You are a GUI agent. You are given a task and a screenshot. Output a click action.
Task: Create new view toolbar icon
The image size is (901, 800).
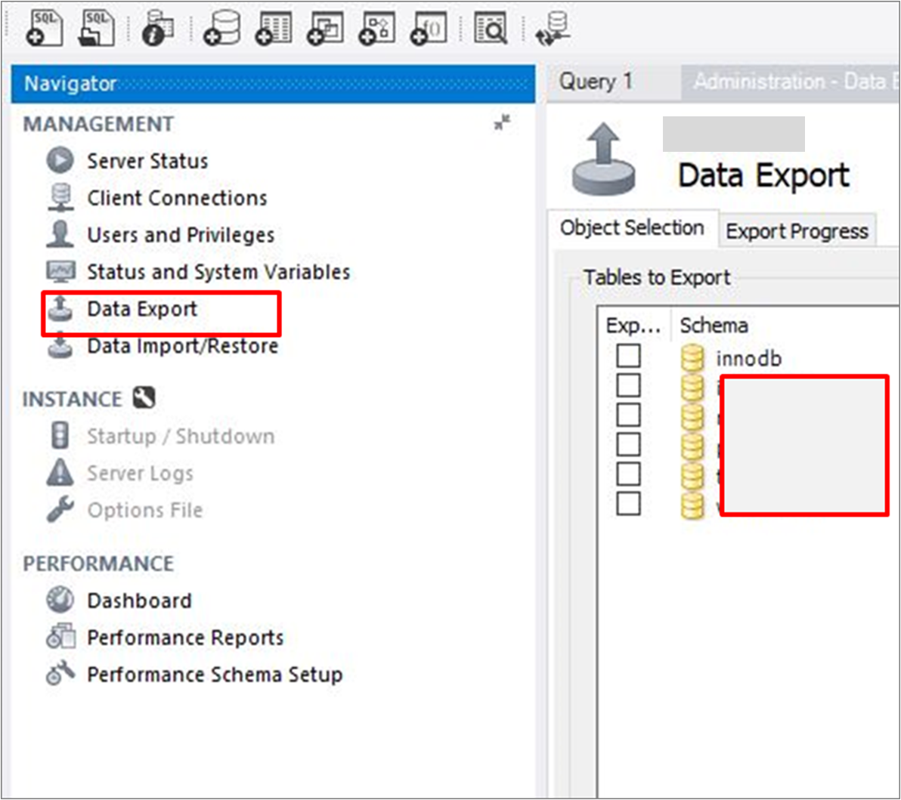325,27
